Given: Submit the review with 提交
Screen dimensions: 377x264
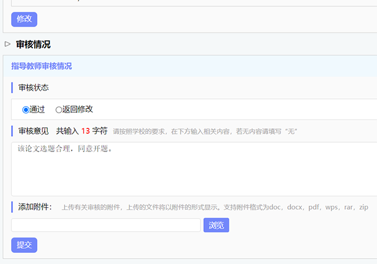Looking at the screenshot, I should click(x=24, y=245).
